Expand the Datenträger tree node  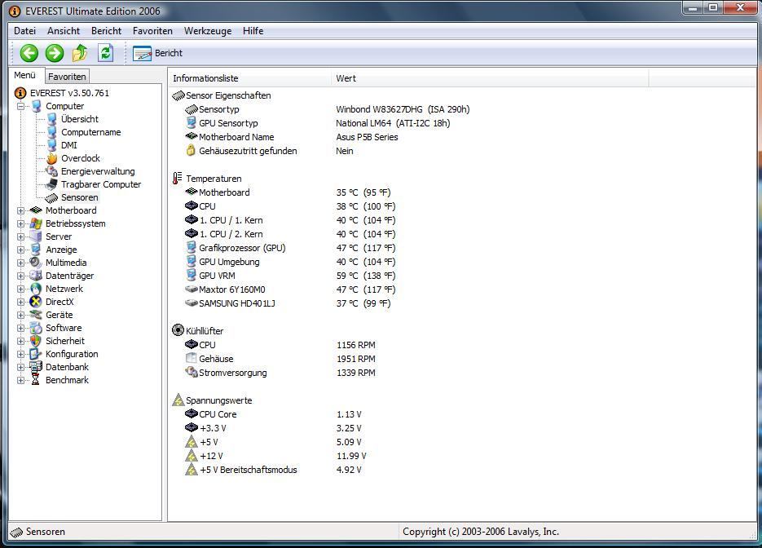20,276
